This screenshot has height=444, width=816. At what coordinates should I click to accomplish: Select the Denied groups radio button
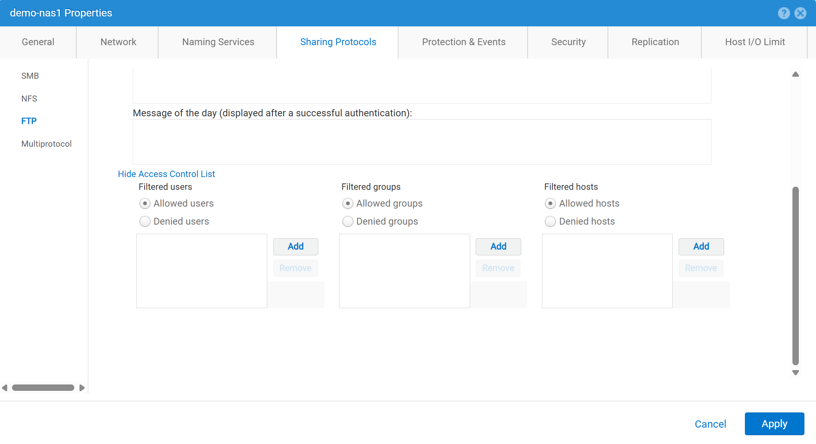pos(347,221)
